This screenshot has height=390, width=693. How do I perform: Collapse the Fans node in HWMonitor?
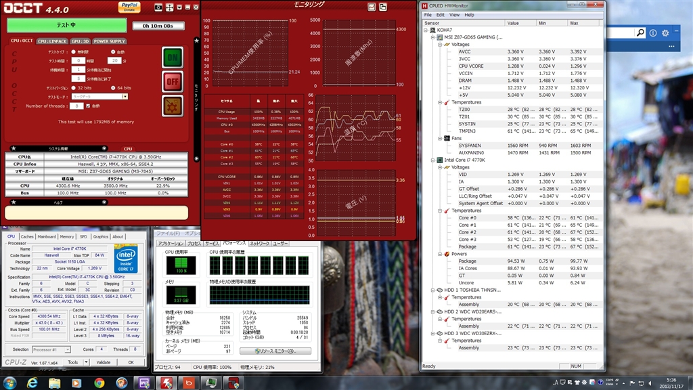pyautogui.click(x=440, y=138)
